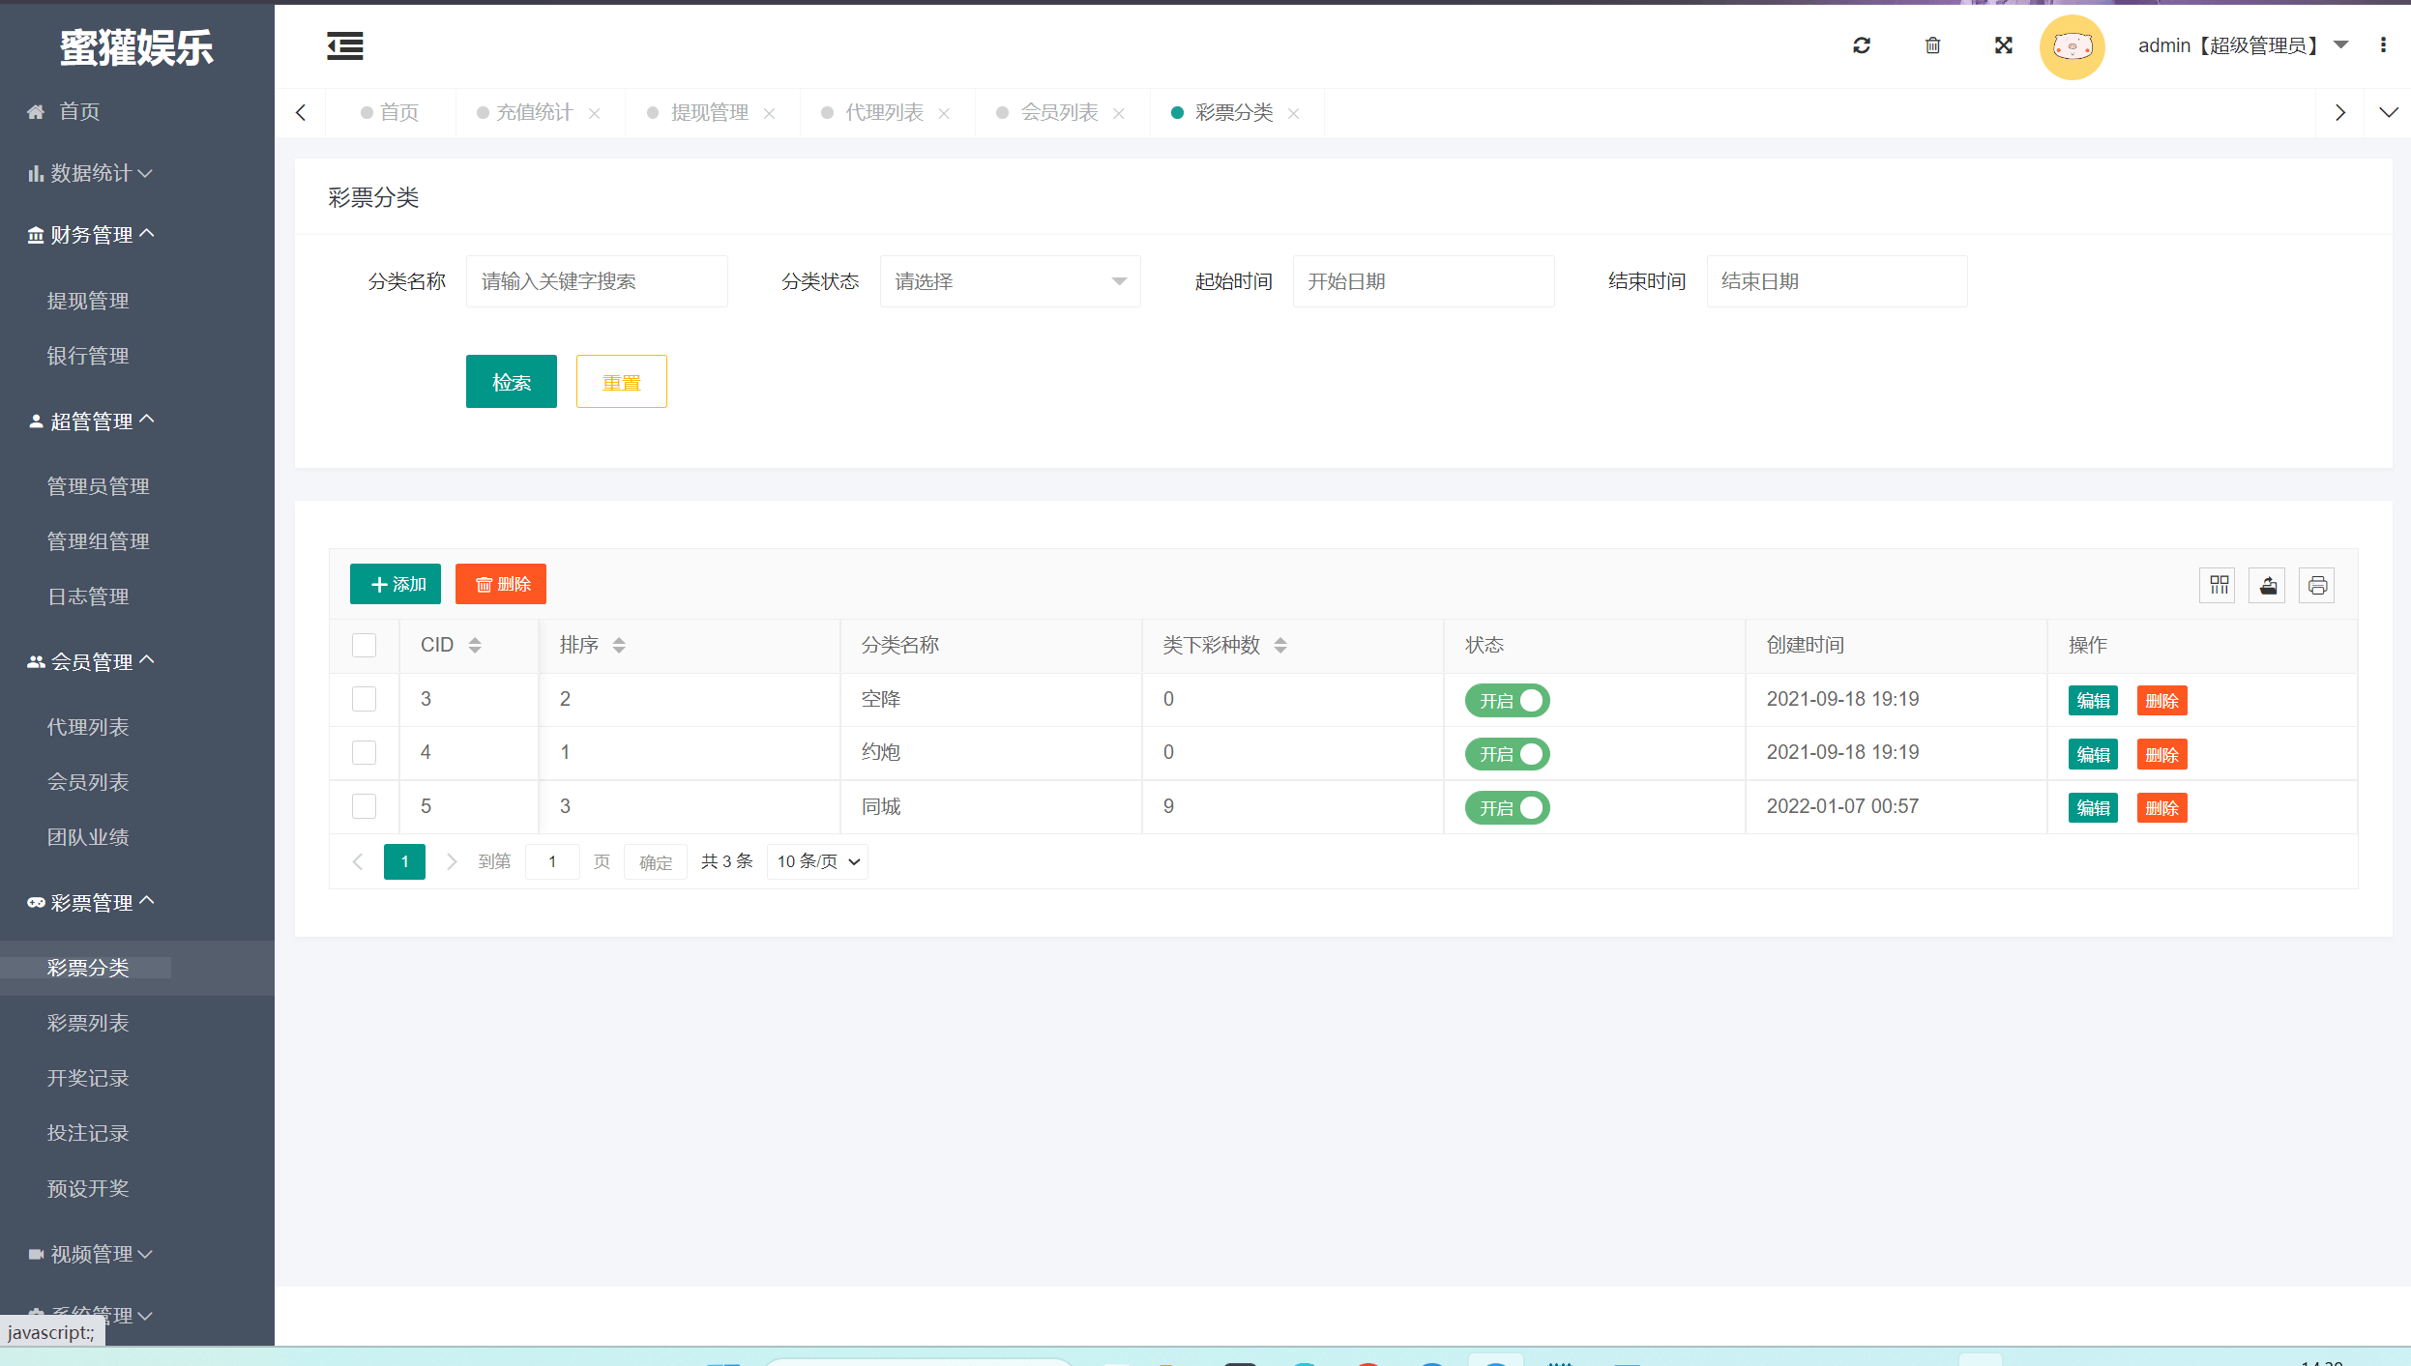Check the checkbox for the CID 3 row
2411x1366 pixels.
(x=364, y=699)
